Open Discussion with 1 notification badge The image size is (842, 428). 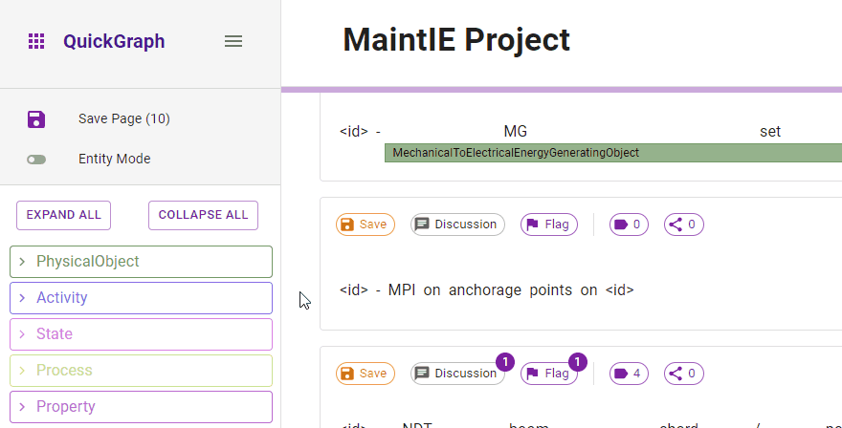(457, 374)
